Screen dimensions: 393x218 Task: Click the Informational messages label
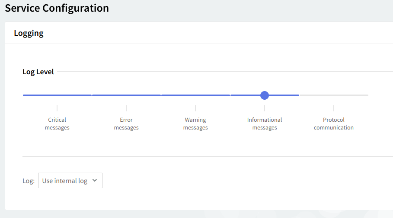265,124
